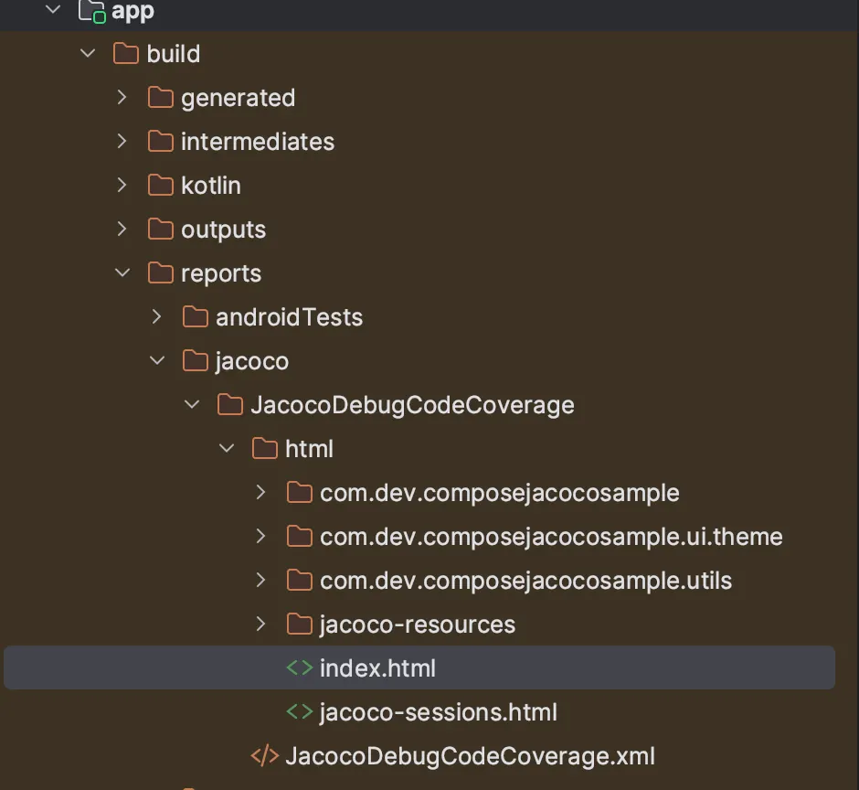
Task: Click the jacoco folder icon
Action: [x=196, y=360]
